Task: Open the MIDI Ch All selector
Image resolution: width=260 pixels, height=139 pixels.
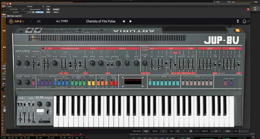Action: coord(216,131)
